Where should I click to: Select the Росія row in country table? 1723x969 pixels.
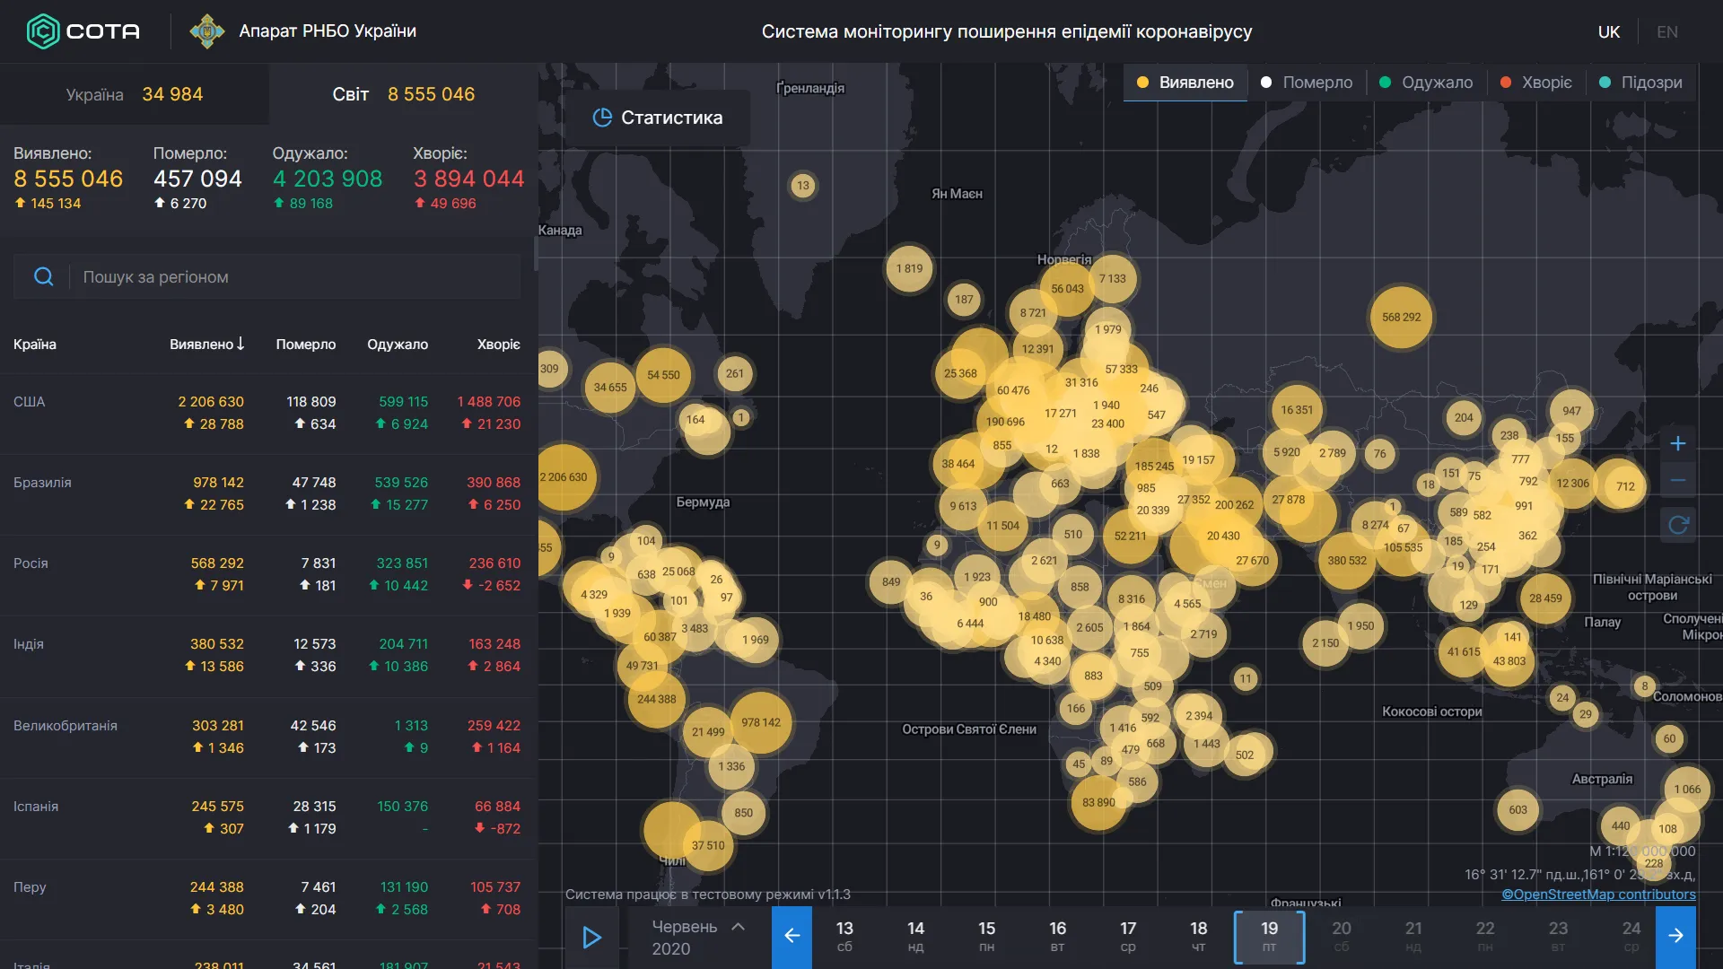(267, 575)
